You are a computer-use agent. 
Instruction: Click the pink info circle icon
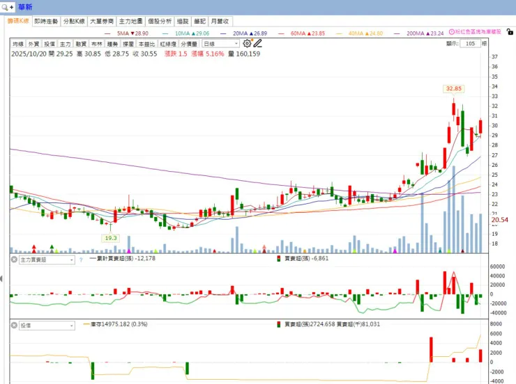452,32
